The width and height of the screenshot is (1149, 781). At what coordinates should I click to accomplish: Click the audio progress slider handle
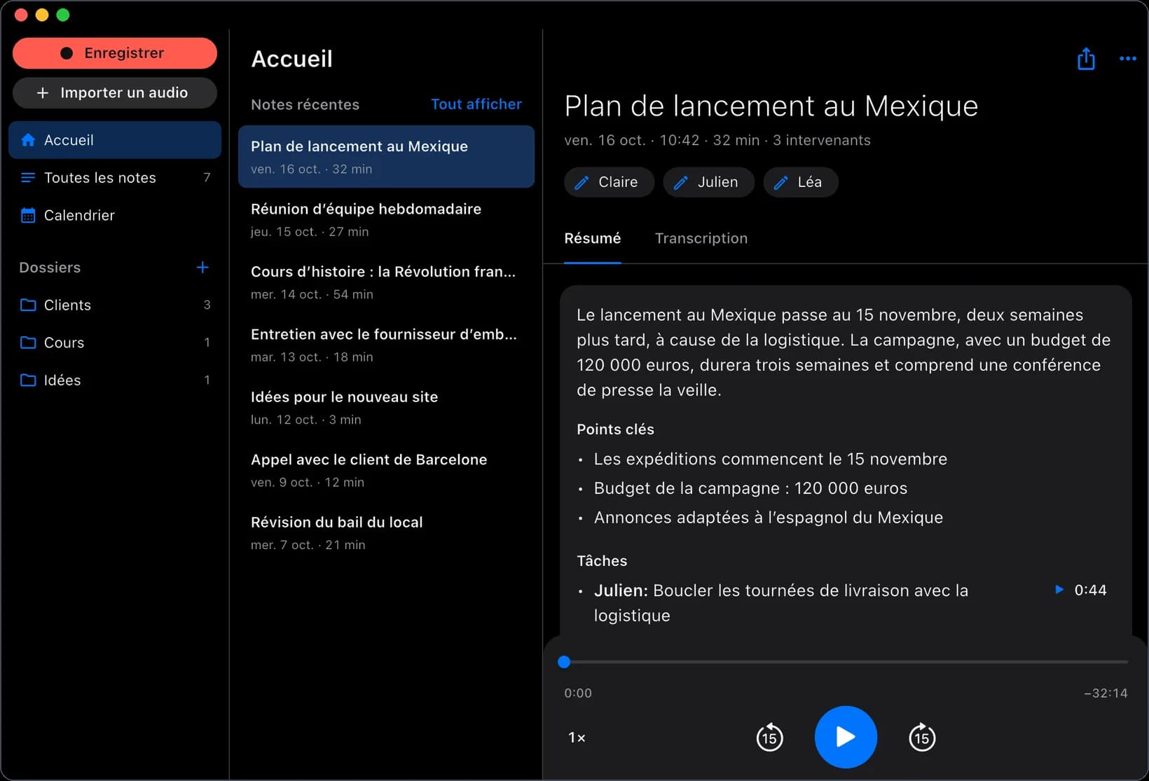point(564,662)
